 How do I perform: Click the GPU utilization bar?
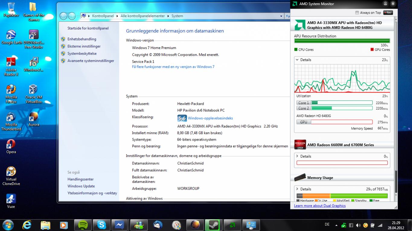coord(342,122)
